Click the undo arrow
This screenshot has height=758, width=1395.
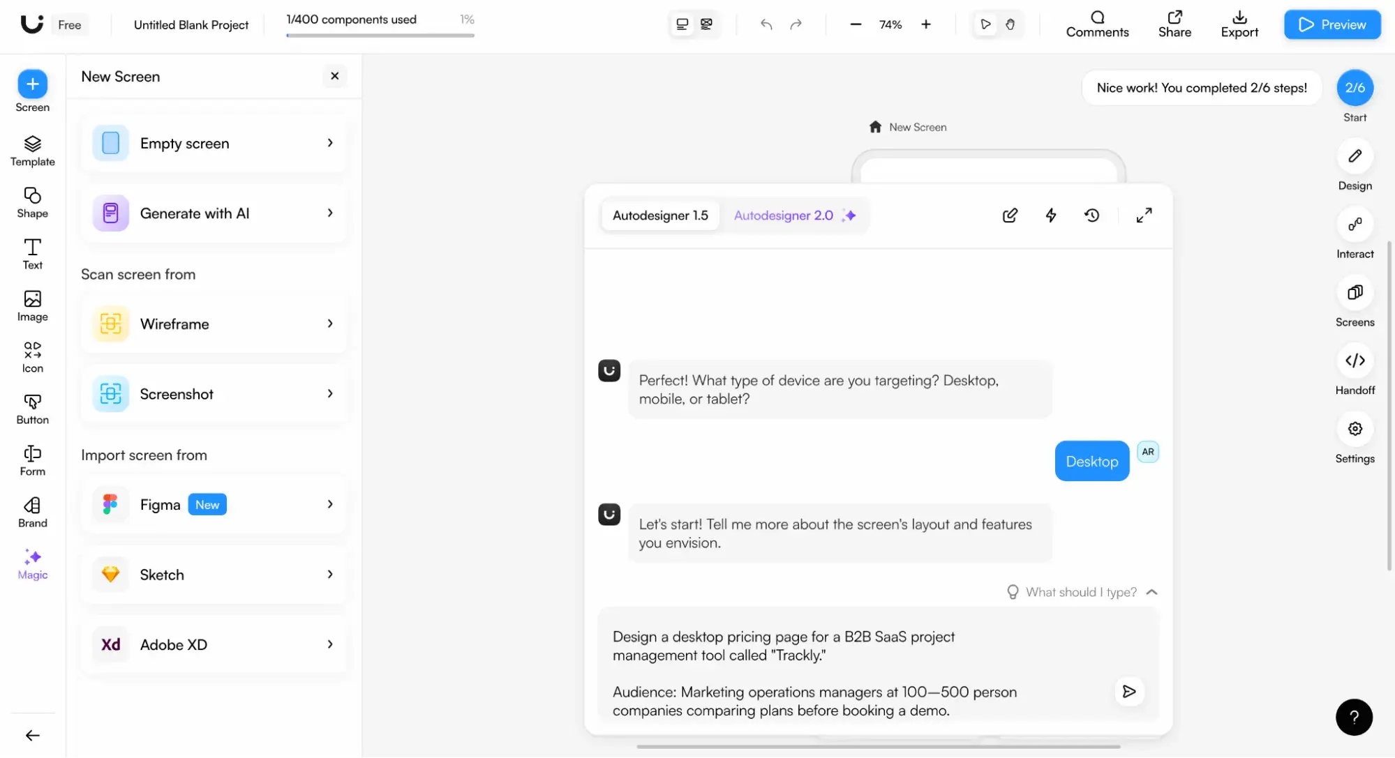coord(766,24)
